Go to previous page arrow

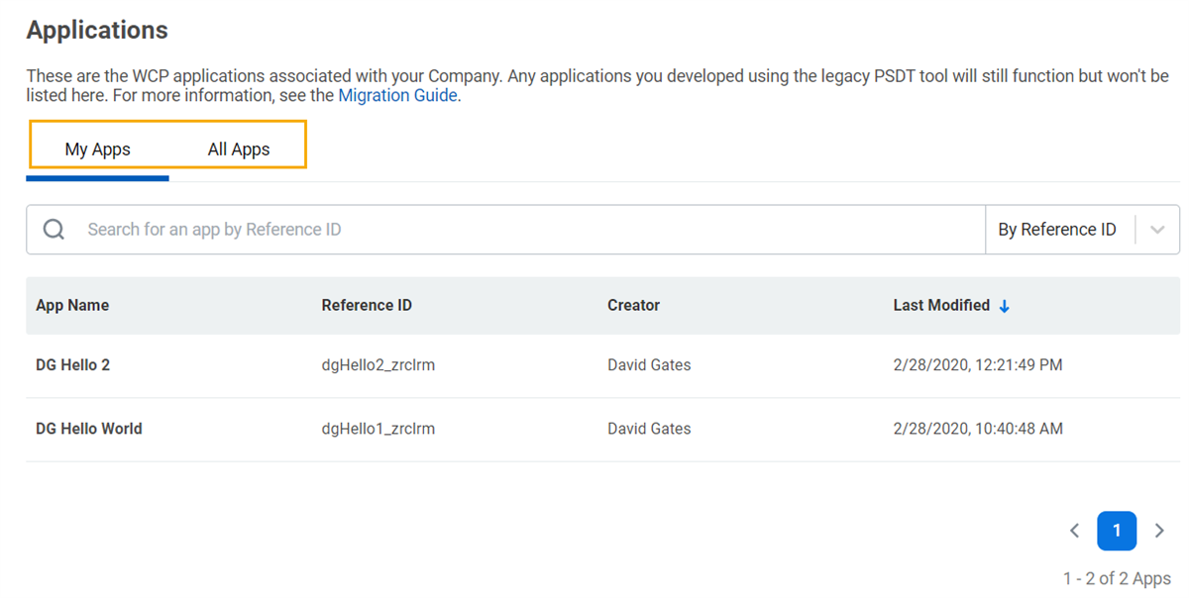pyautogui.click(x=1075, y=531)
